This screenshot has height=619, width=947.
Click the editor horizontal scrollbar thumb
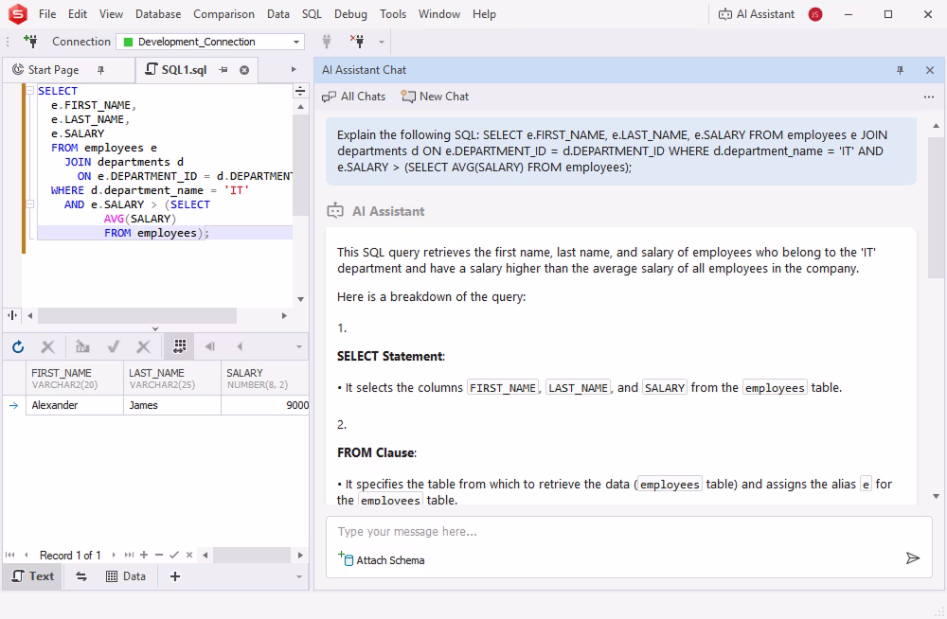[x=137, y=316]
